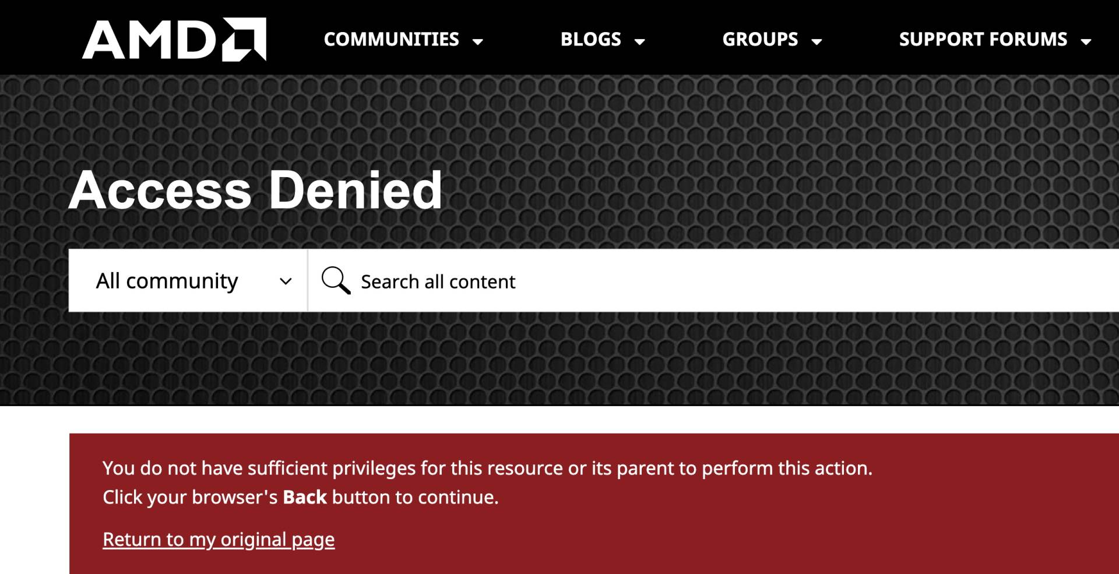Follow the Return to my original page link

tap(219, 539)
